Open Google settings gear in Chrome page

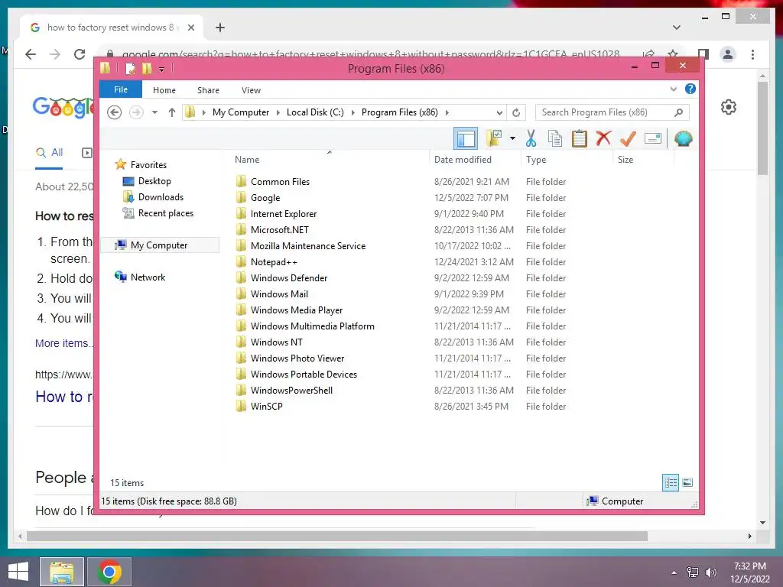729,107
